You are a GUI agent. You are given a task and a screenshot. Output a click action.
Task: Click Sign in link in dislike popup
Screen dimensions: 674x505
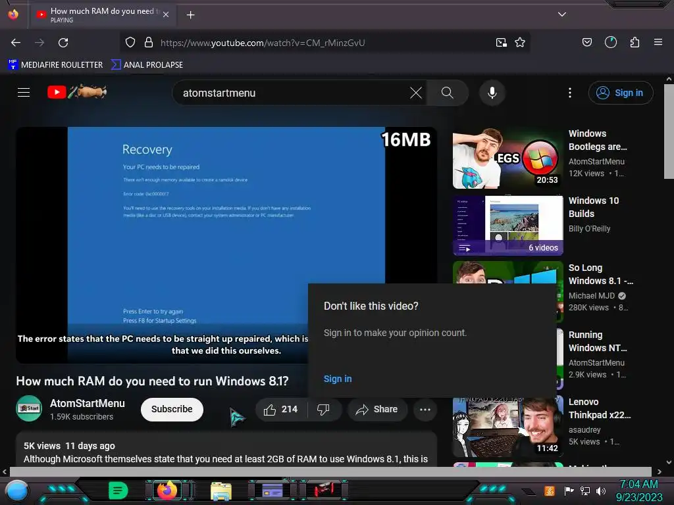pyautogui.click(x=338, y=379)
